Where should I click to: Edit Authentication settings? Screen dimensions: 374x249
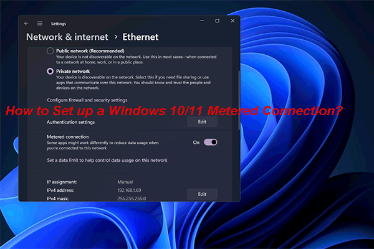tap(202, 122)
